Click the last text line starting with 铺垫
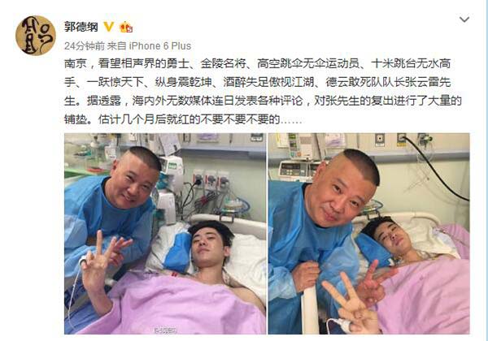 [x=183, y=119]
